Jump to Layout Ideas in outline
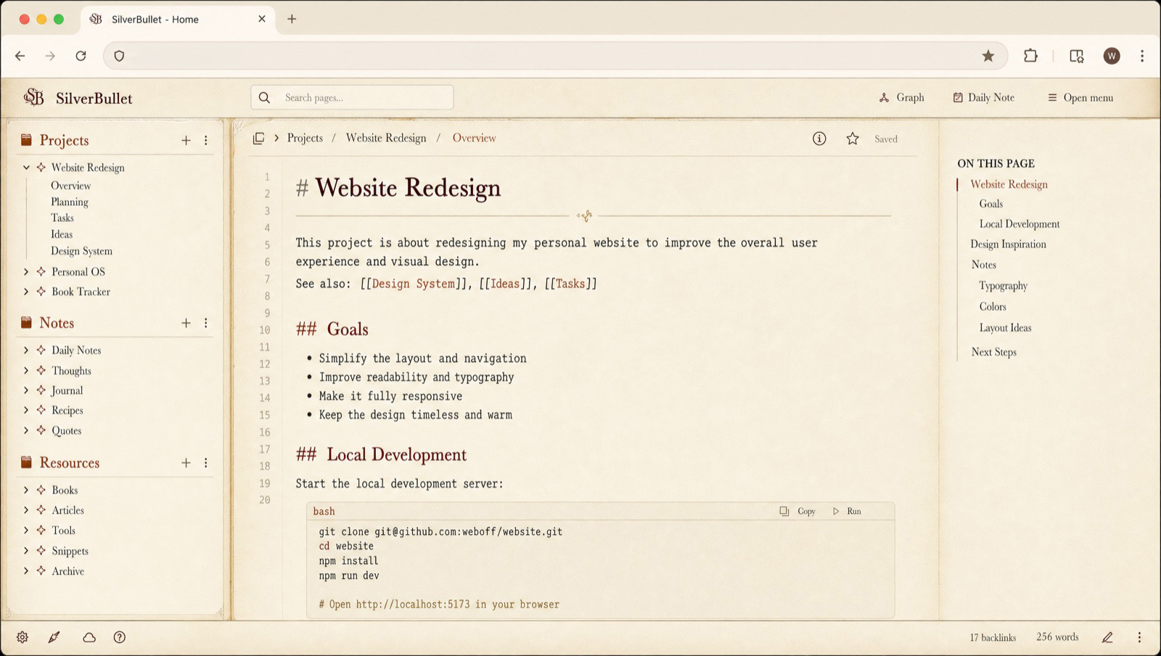 (x=1005, y=328)
